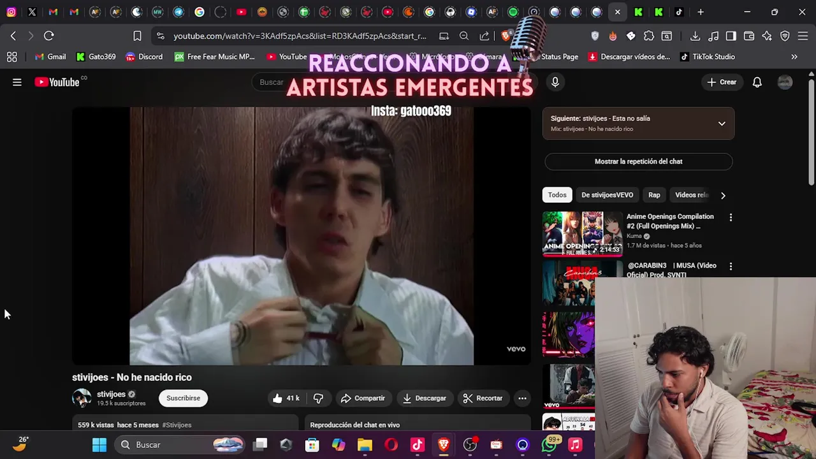Open File Explorer from the taskbar
This screenshot has height=459, width=816.
point(365,445)
